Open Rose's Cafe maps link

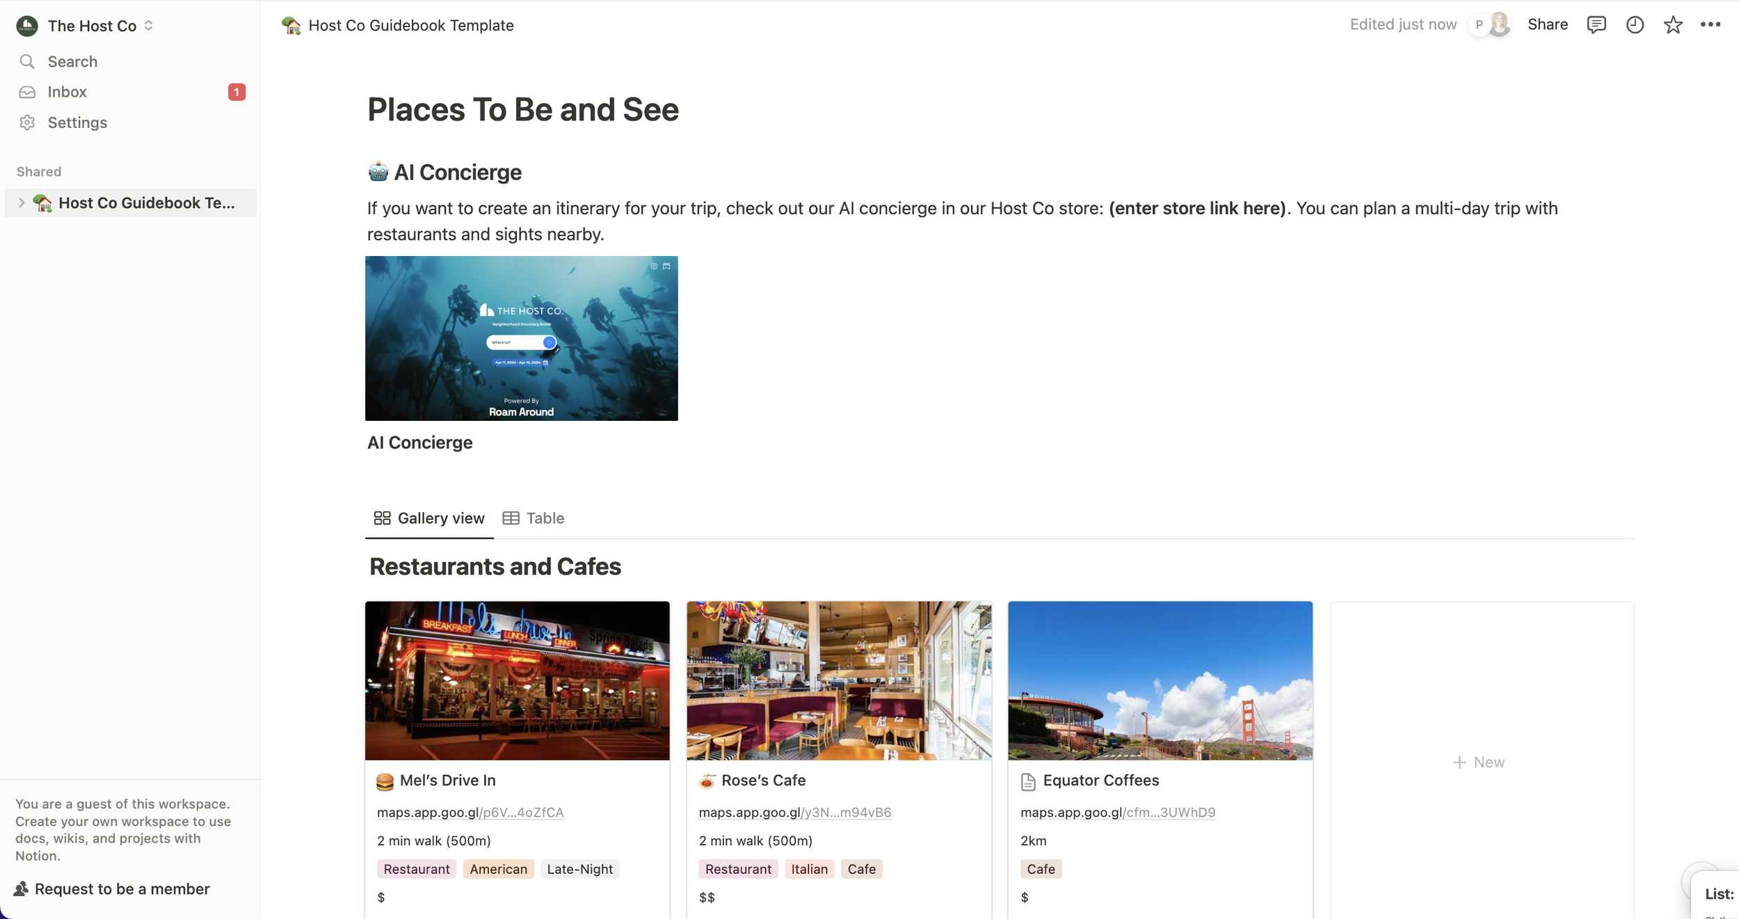point(794,812)
